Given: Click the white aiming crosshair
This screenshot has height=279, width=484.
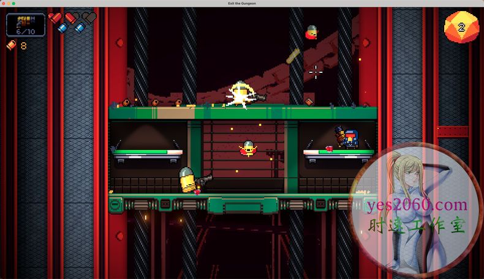Looking at the screenshot, I should [x=316, y=72].
